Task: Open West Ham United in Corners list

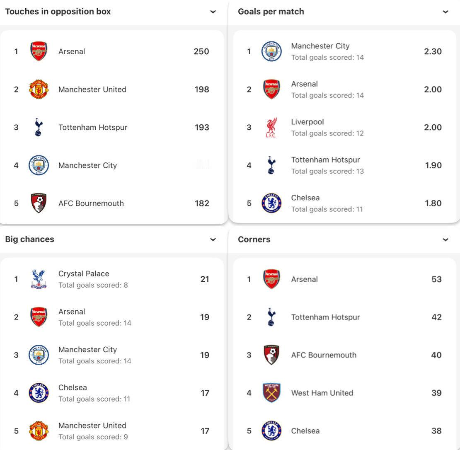Action: 322,393
